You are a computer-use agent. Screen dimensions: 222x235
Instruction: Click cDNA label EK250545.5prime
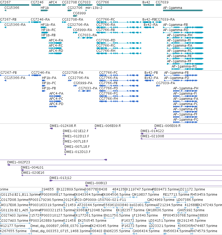pyautogui.click(x=92, y=221)
